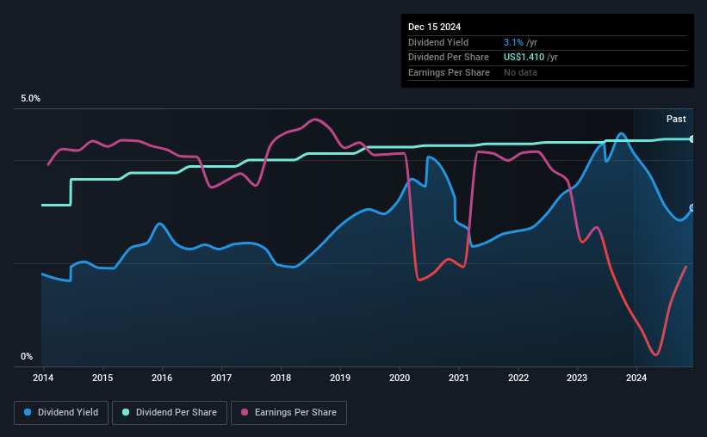This screenshot has height=437, width=707.
Task: Click the 5.0% y-axis label
Action: [30, 99]
